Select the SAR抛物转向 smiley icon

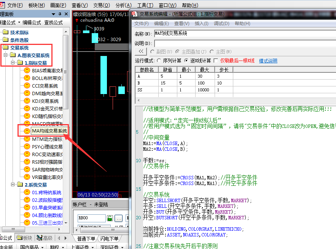coord(27,169)
